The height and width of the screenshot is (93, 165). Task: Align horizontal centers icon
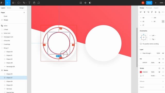[x=144, y=12]
